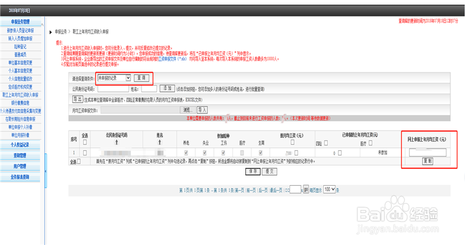Open 单位月报补缴 menu item

tap(20, 135)
